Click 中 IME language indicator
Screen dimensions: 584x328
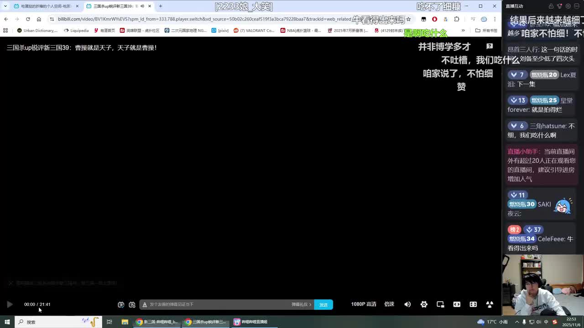tap(546, 322)
